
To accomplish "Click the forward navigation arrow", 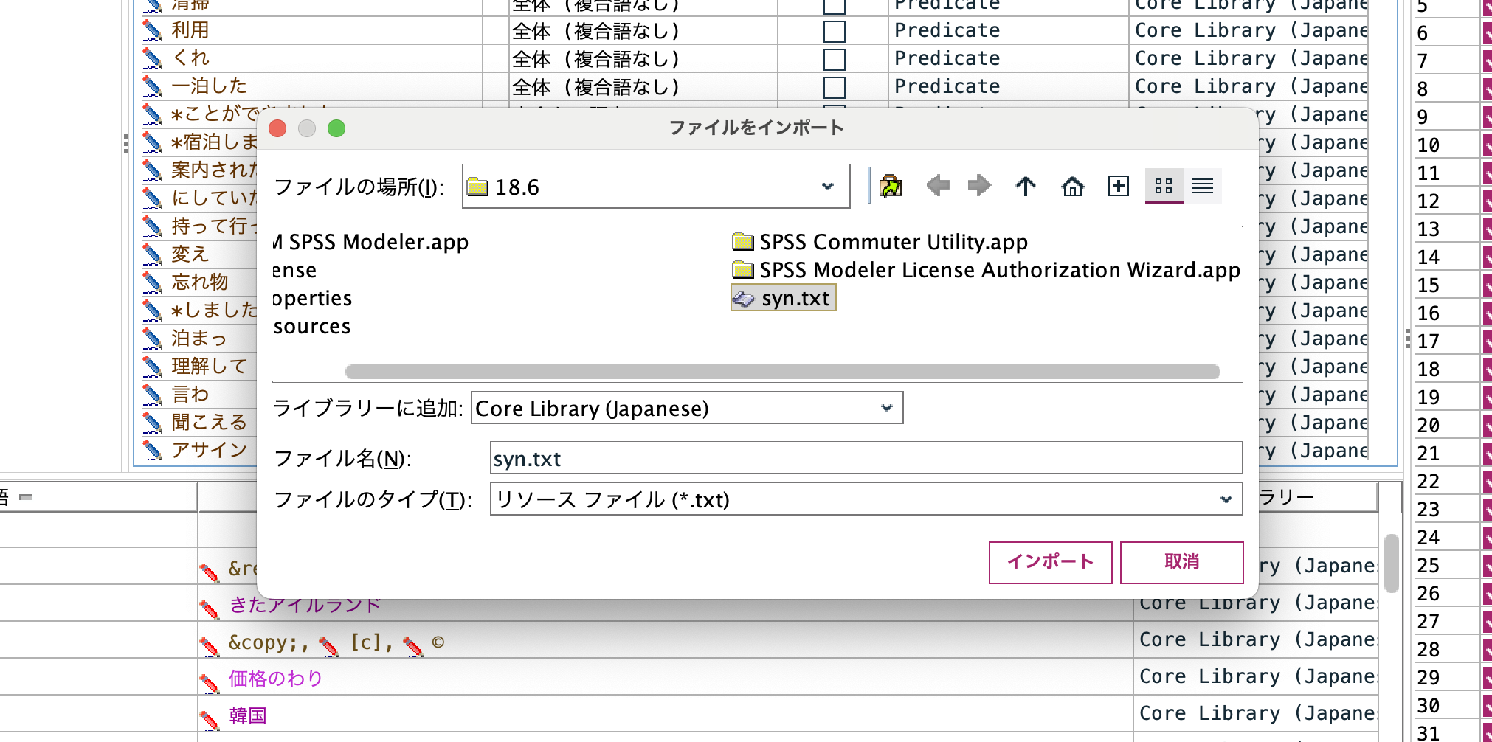I will (x=979, y=186).
